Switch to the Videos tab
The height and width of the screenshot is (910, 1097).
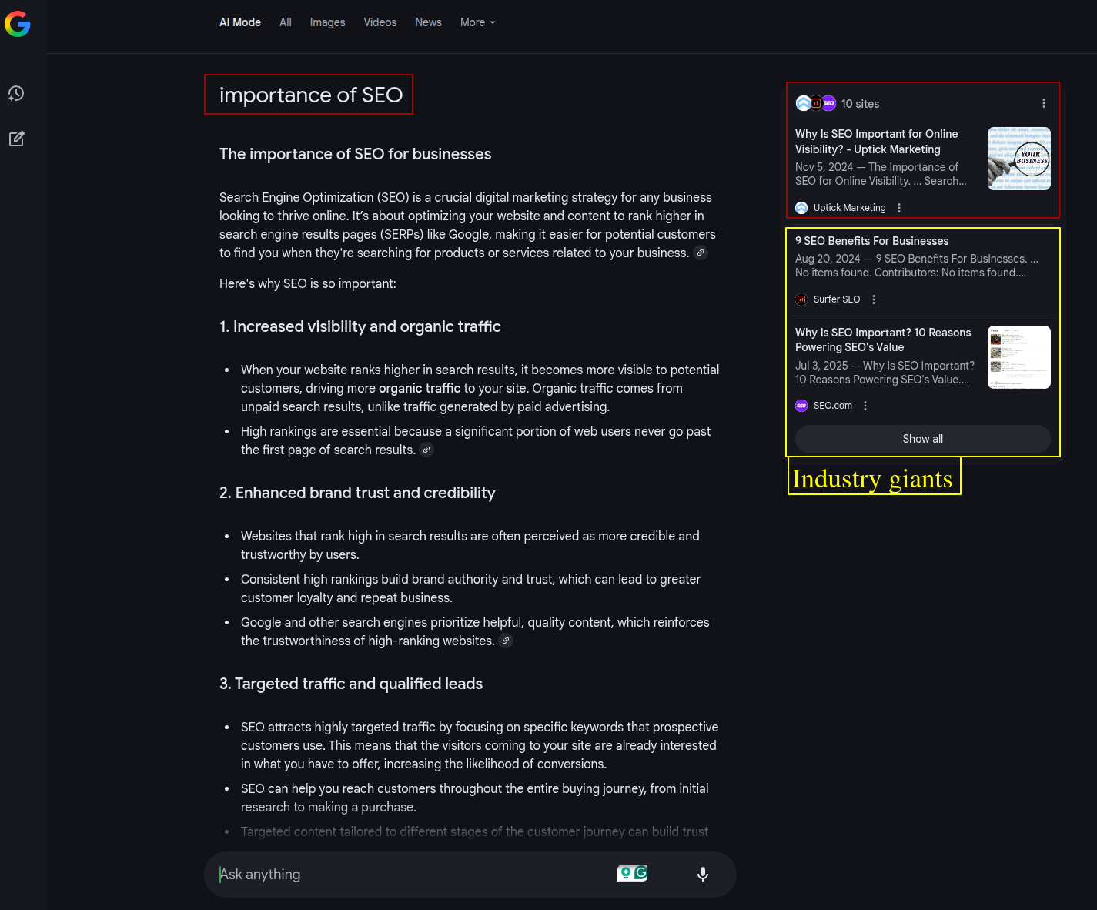coord(380,22)
